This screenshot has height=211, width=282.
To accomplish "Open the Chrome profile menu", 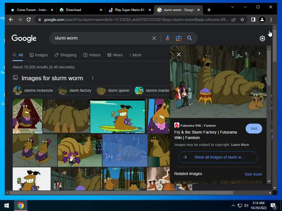I will pos(262,20).
